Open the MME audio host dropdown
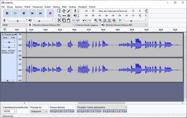Viewport: 187px width, 118px height. point(15,25)
